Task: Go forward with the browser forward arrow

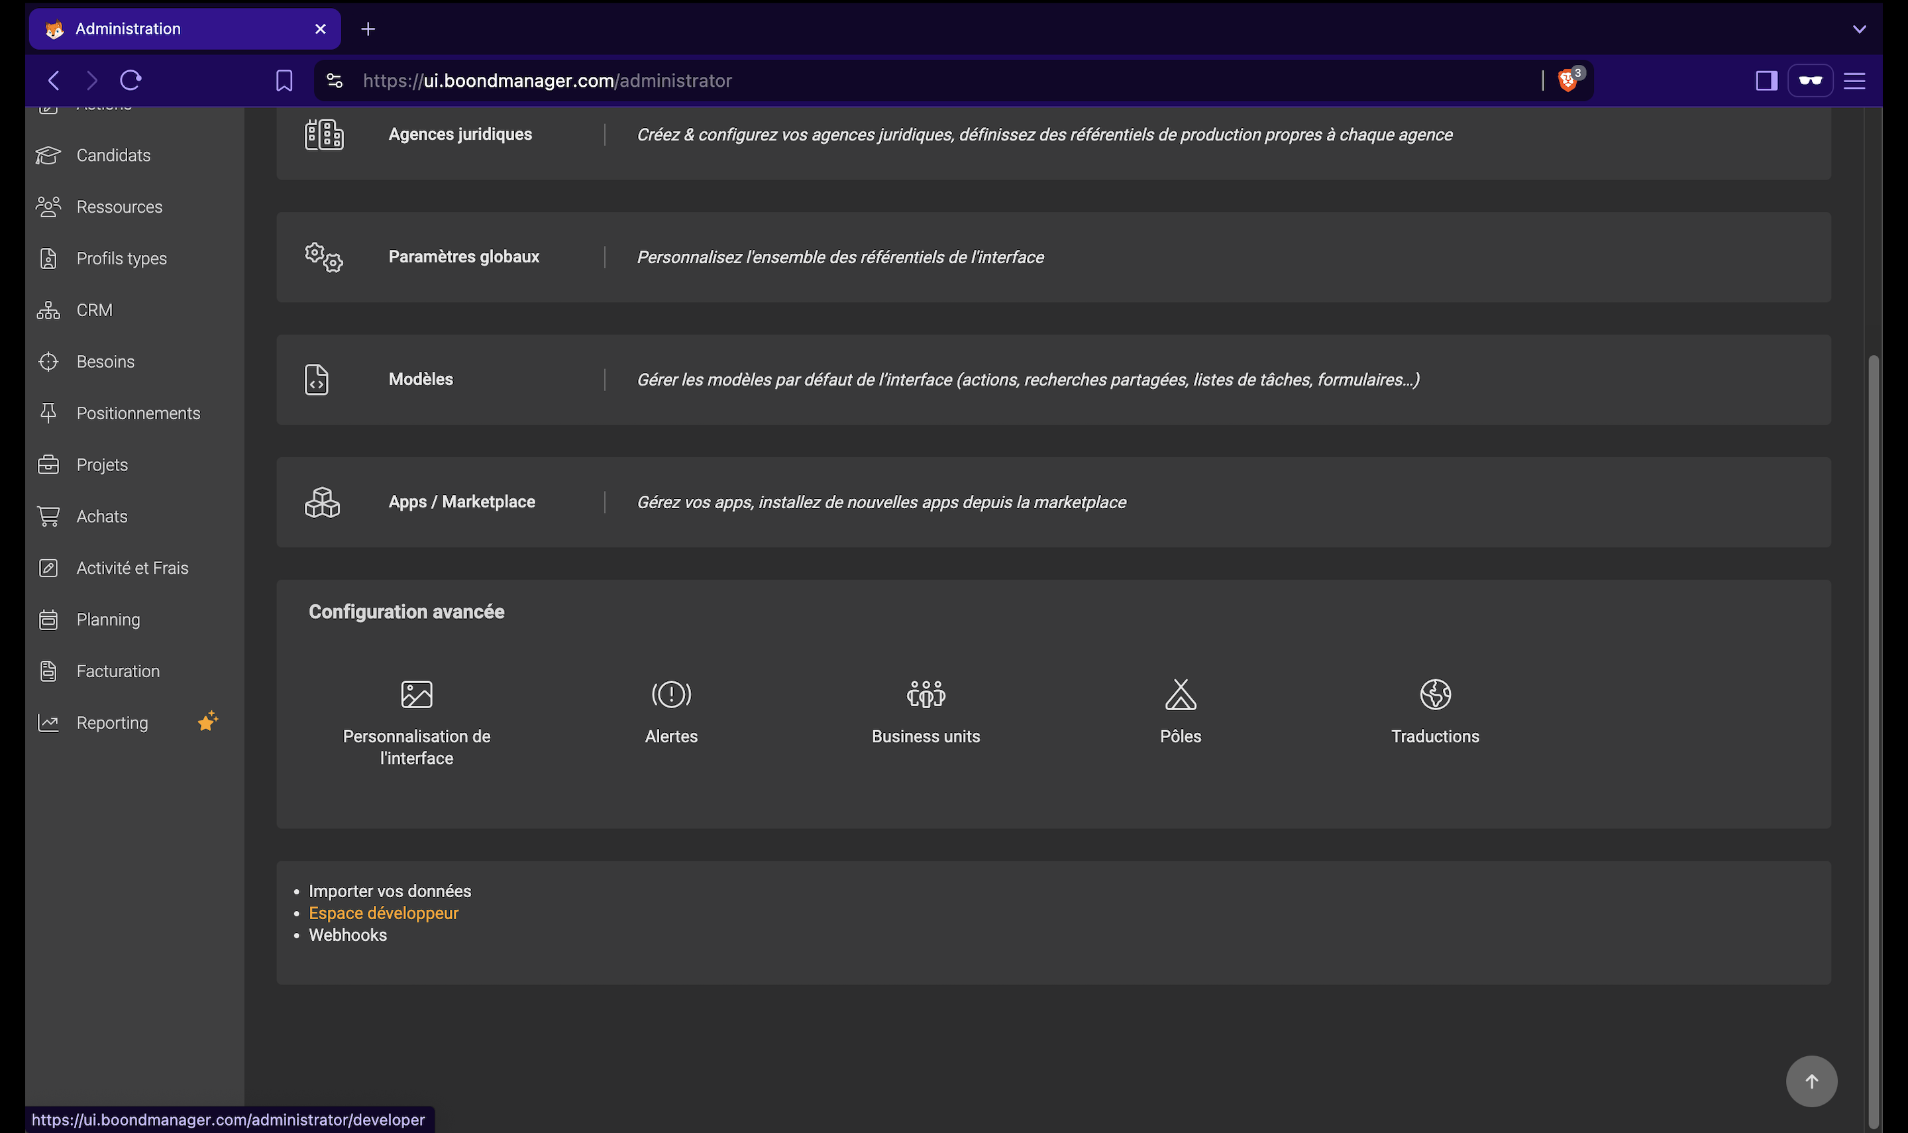Action: pos(91,80)
